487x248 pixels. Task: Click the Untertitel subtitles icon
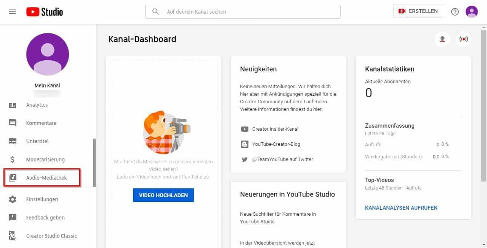click(x=13, y=141)
